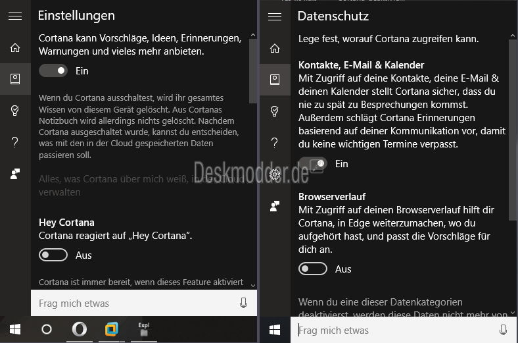Viewport: 518px width, 343px height.
Task: Open hamburger menu in Einstellungen panel
Action: [15, 16]
